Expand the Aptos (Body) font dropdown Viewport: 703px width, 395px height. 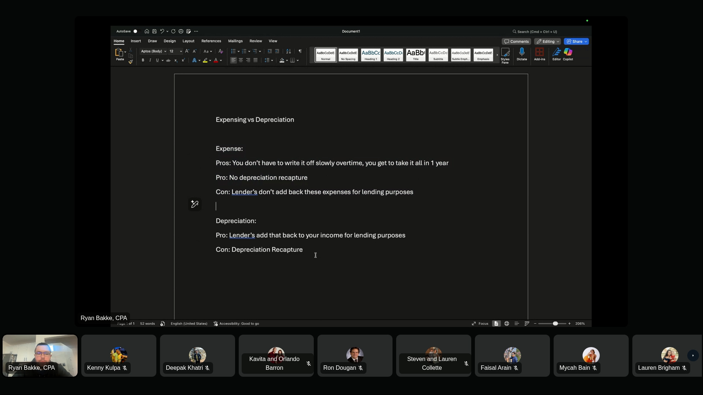pos(165,51)
